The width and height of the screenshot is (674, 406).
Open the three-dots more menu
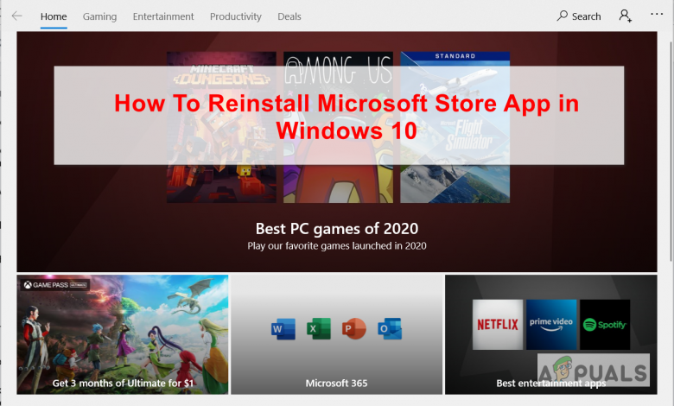click(657, 14)
